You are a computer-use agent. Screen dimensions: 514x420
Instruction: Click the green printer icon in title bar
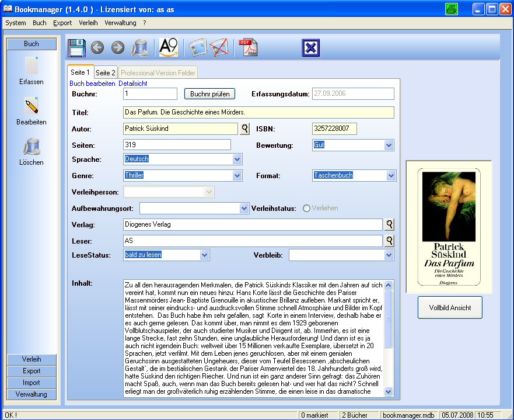point(452,9)
